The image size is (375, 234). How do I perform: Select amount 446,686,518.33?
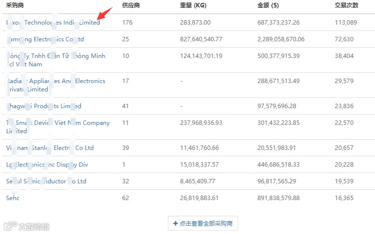[x=278, y=165]
